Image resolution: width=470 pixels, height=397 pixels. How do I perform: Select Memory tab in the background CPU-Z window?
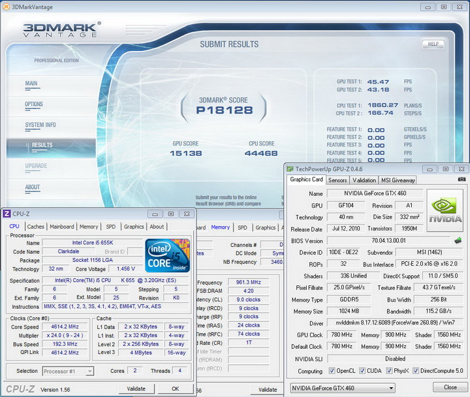[x=221, y=227]
